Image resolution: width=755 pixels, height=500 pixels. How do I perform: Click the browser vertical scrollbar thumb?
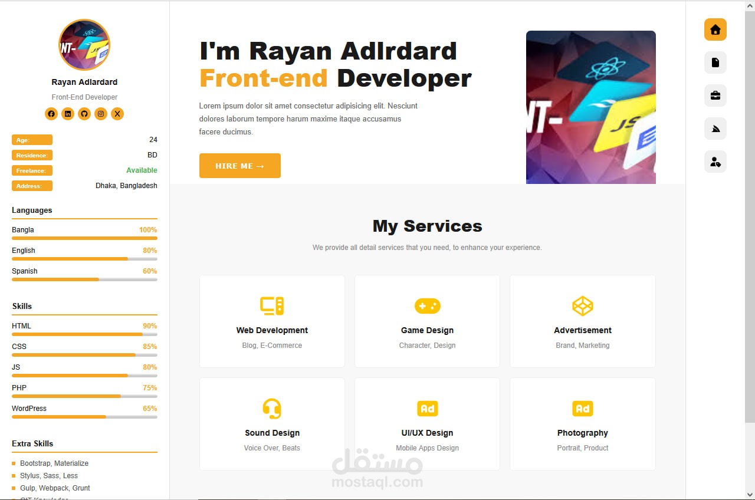[750, 216]
